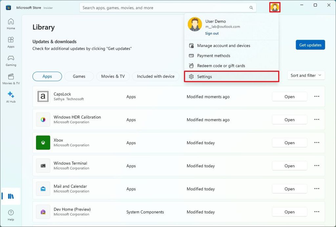336x227 pixels.
Task: Click the Dev Home (Preview) app icon
Action: [43, 212]
